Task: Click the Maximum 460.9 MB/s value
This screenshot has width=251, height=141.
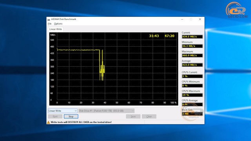Action: [x=192, y=56]
